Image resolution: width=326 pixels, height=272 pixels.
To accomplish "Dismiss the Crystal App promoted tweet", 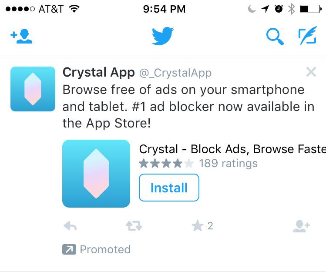I will coord(311,72).
